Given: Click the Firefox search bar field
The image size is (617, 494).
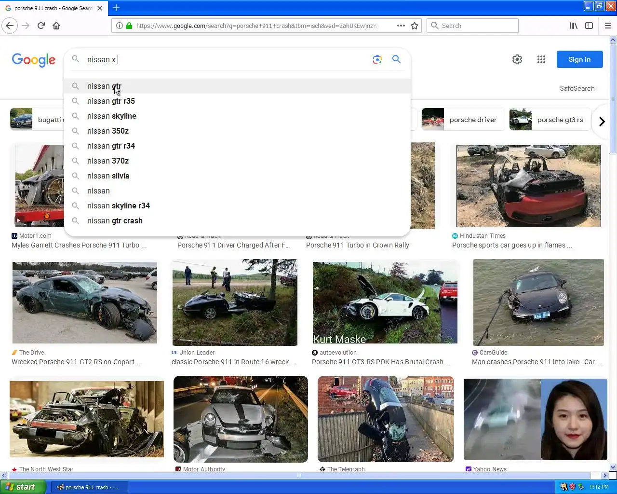Looking at the screenshot, I should (472, 26).
